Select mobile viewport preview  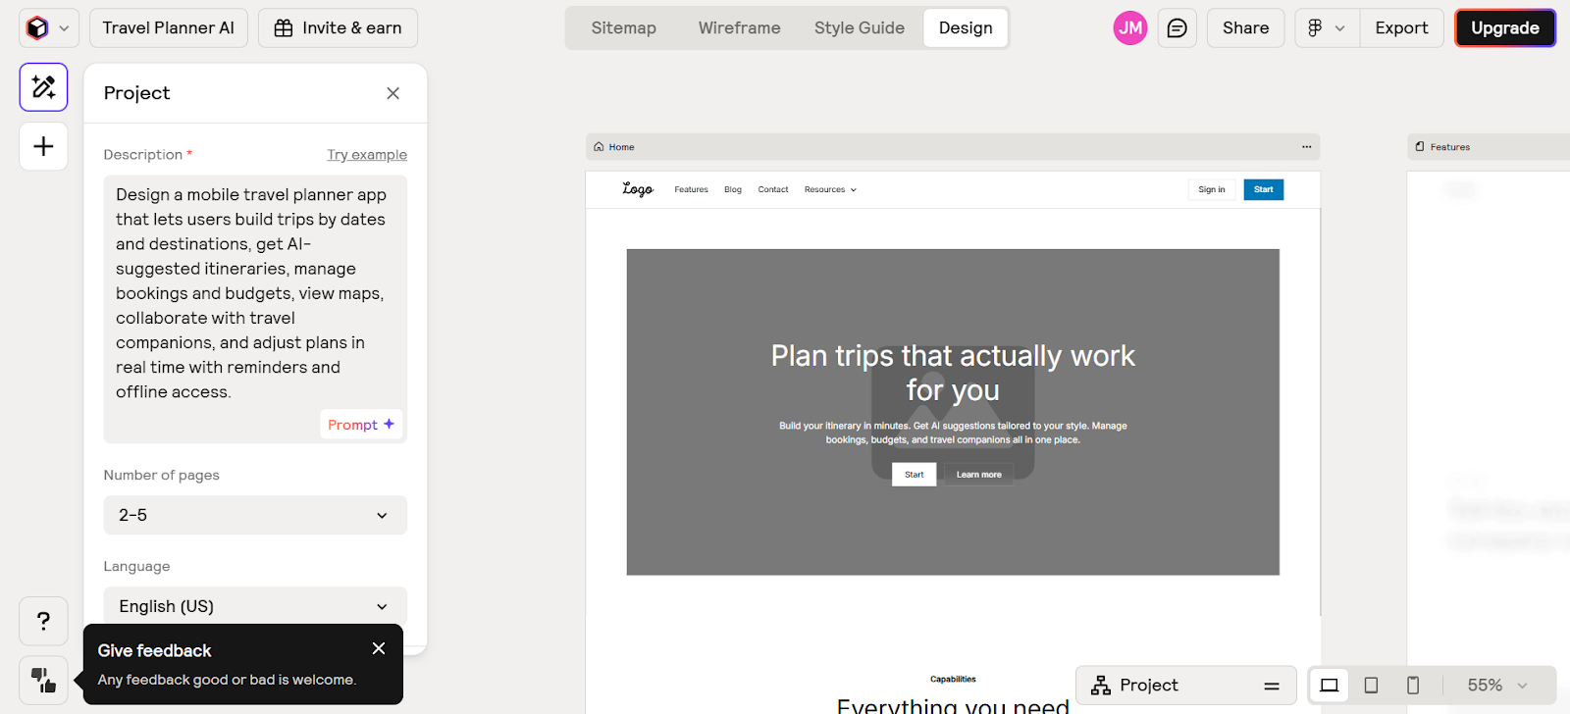[1413, 686]
